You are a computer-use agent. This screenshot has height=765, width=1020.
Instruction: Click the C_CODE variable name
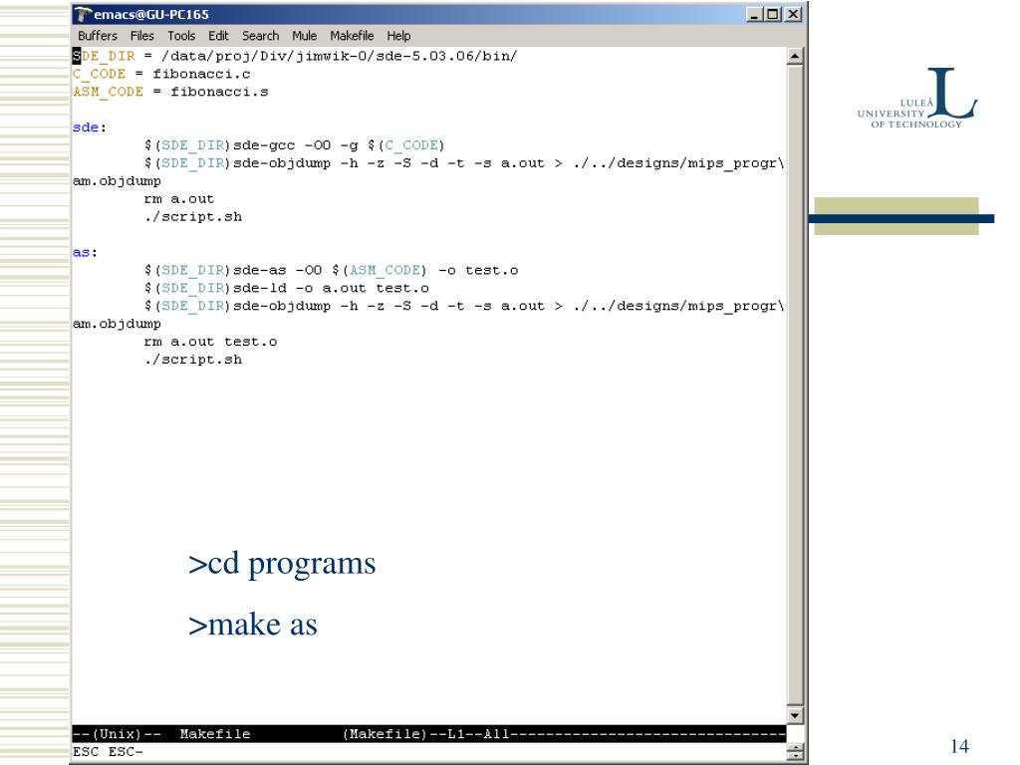pos(99,74)
